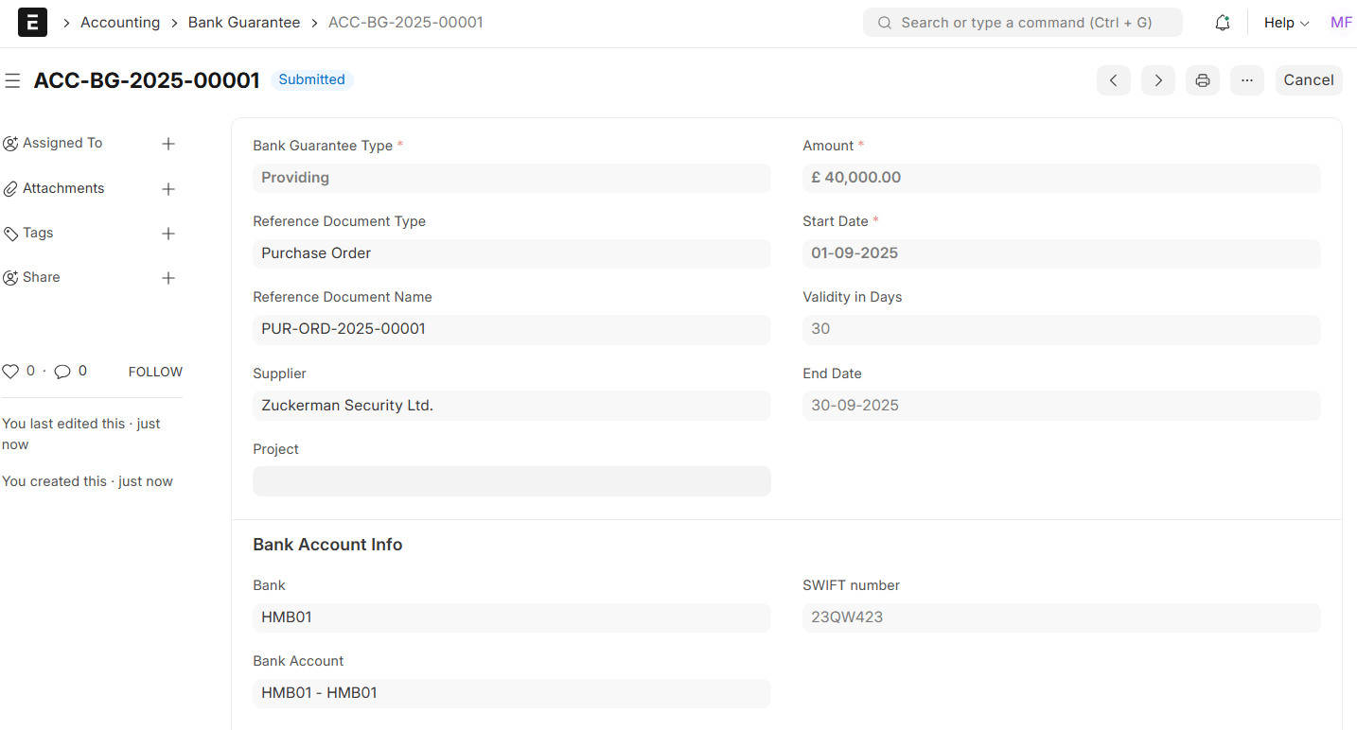Add an assignee with the plus icon

168,144
